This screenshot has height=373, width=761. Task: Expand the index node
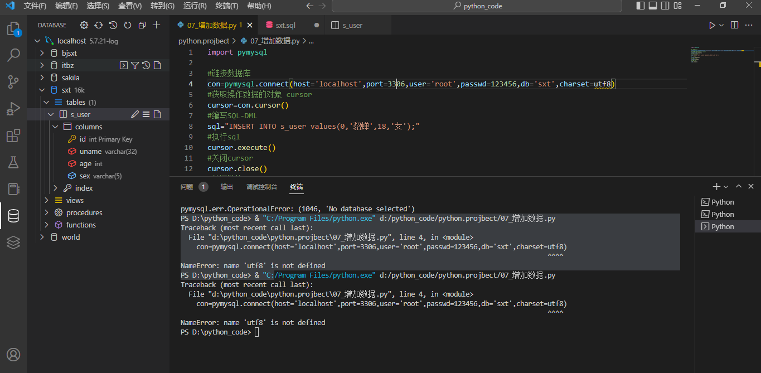pos(55,188)
